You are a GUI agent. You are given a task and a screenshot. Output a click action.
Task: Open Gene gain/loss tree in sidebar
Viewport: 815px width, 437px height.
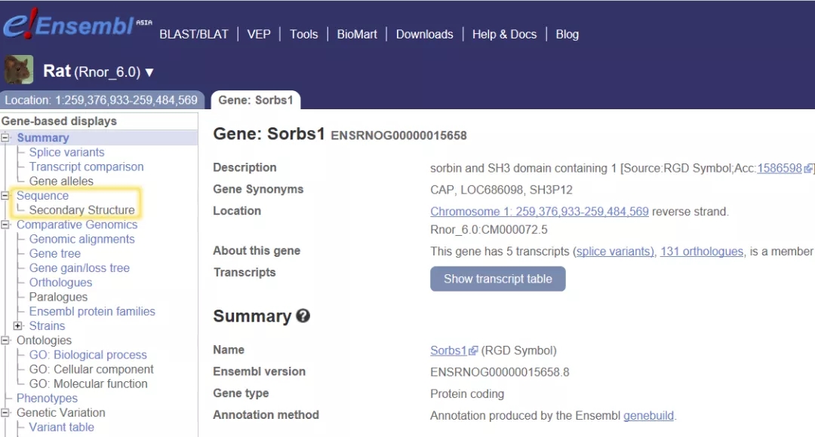point(79,268)
